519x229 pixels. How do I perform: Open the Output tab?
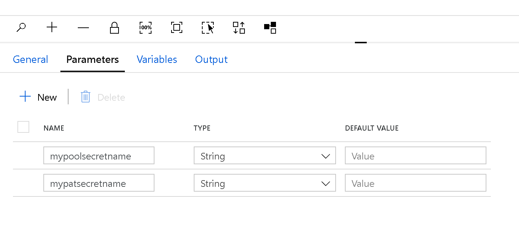pyautogui.click(x=211, y=59)
